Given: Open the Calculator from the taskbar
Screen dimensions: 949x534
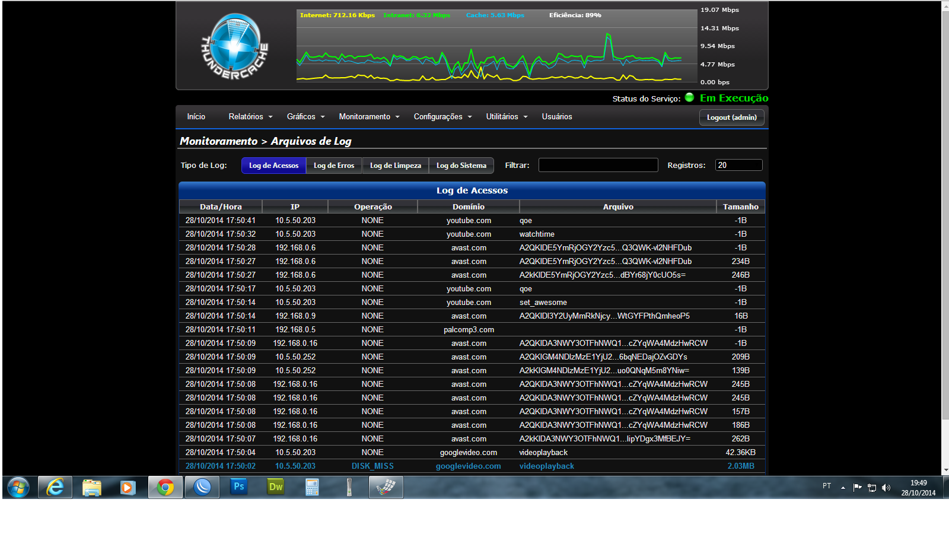Looking at the screenshot, I should point(313,488).
